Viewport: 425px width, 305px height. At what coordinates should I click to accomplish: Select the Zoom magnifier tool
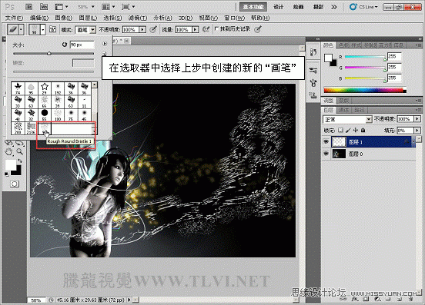19,151
